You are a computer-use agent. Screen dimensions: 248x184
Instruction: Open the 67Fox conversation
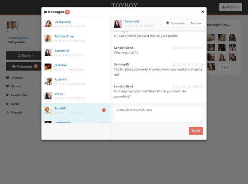(76, 96)
